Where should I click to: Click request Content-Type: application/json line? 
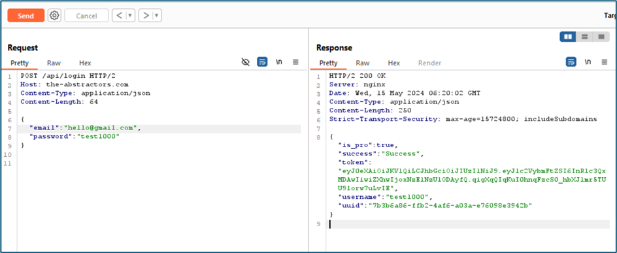(86, 93)
